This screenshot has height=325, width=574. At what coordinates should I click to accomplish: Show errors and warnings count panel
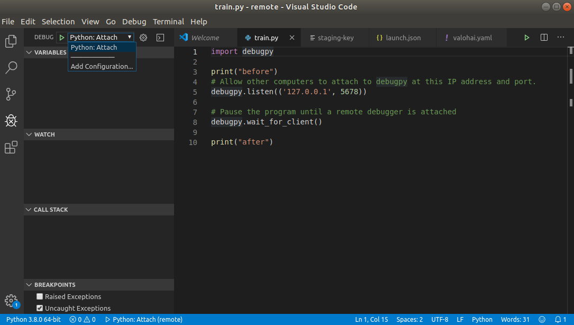(83, 320)
